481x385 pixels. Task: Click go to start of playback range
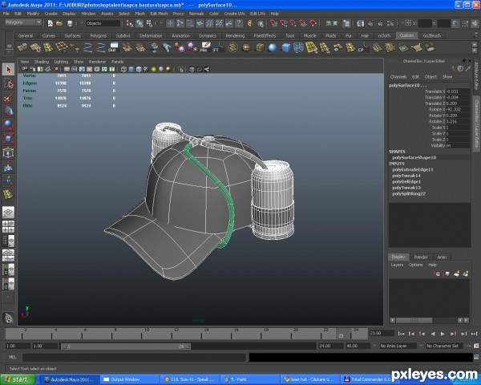(401, 334)
